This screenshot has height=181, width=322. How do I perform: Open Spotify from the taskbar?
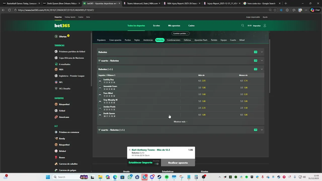pos(167,177)
